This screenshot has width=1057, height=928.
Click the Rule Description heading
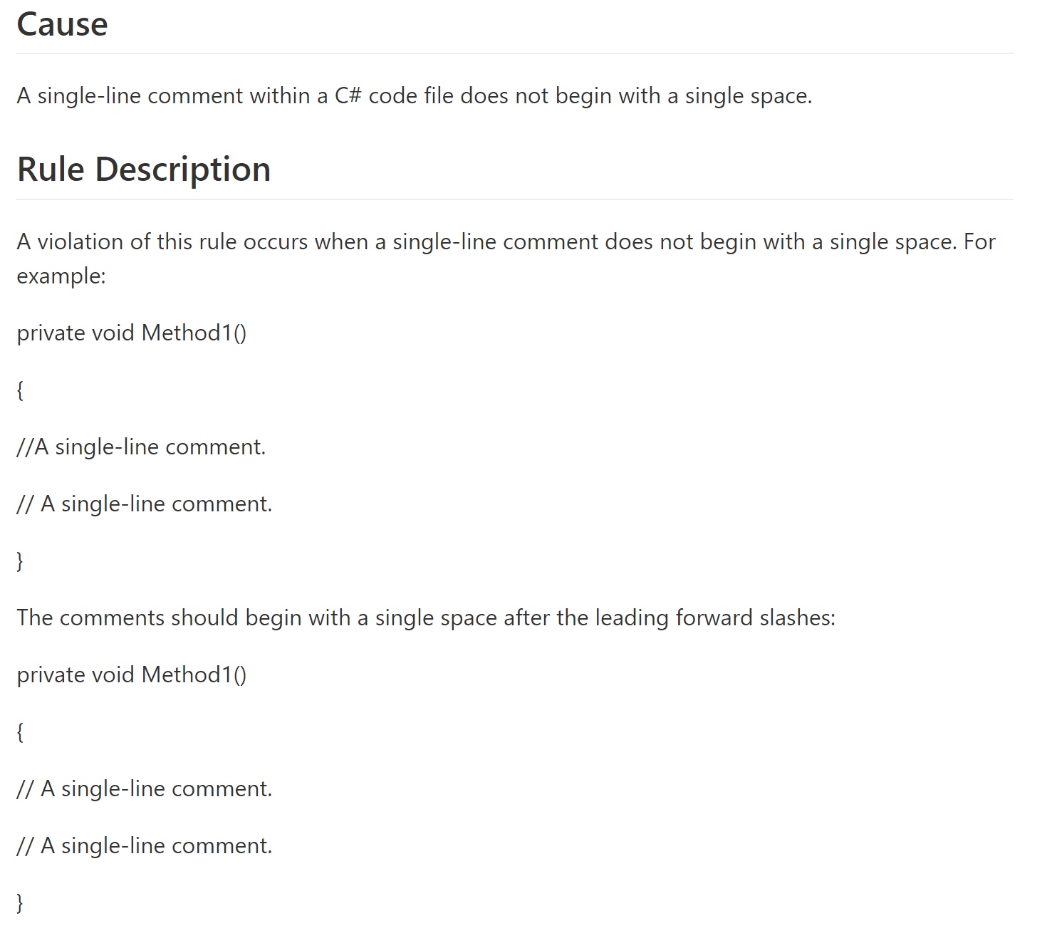tap(144, 170)
